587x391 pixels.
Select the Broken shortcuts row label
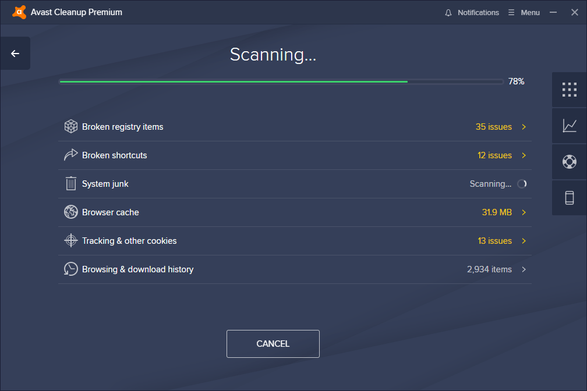(x=114, y=155)
